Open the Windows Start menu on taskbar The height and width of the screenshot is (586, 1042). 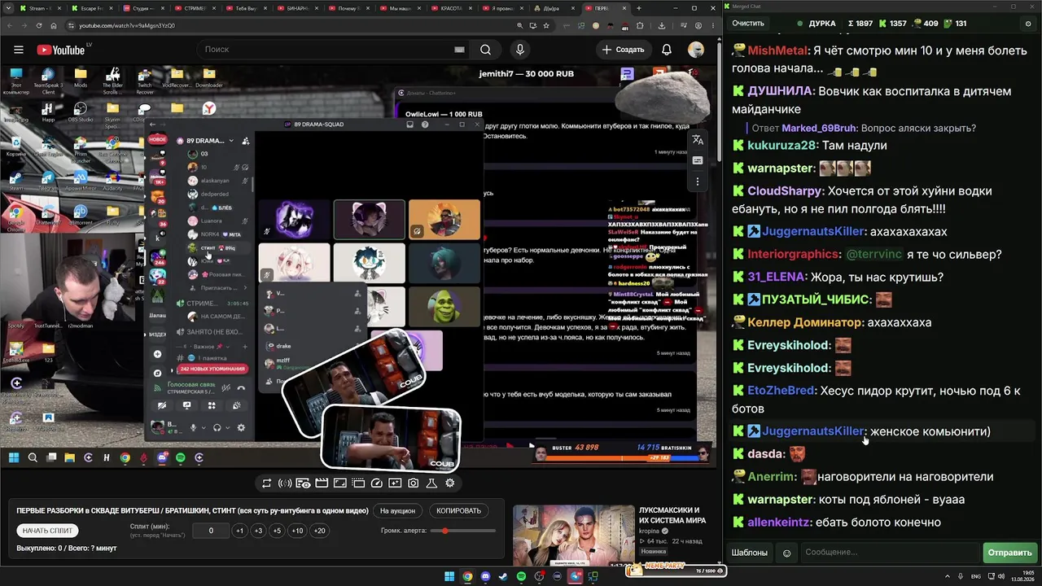coord(449,577)
